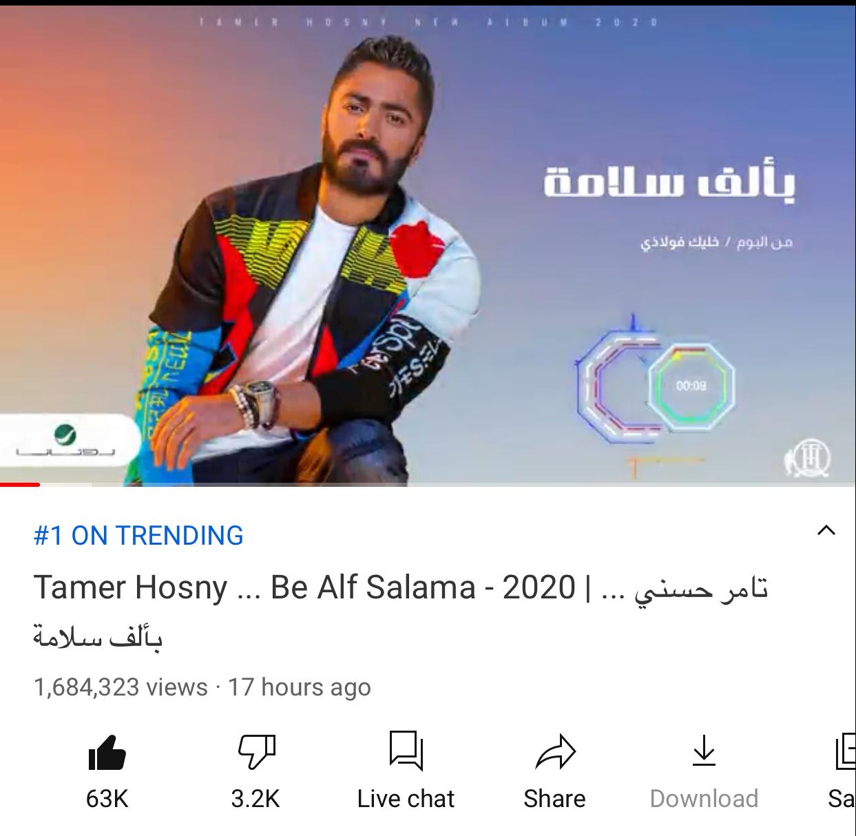Tap the Download arrow icon
Viewport: 856px width, 836px height.
coord(704,751)
